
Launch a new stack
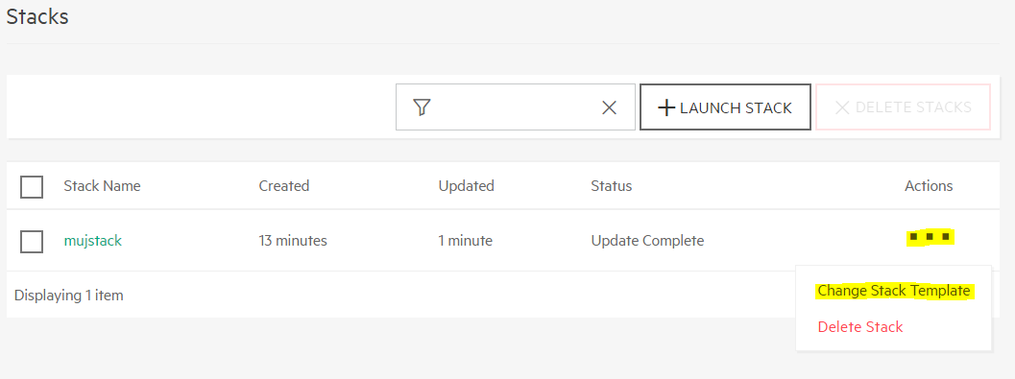point(725,107)
